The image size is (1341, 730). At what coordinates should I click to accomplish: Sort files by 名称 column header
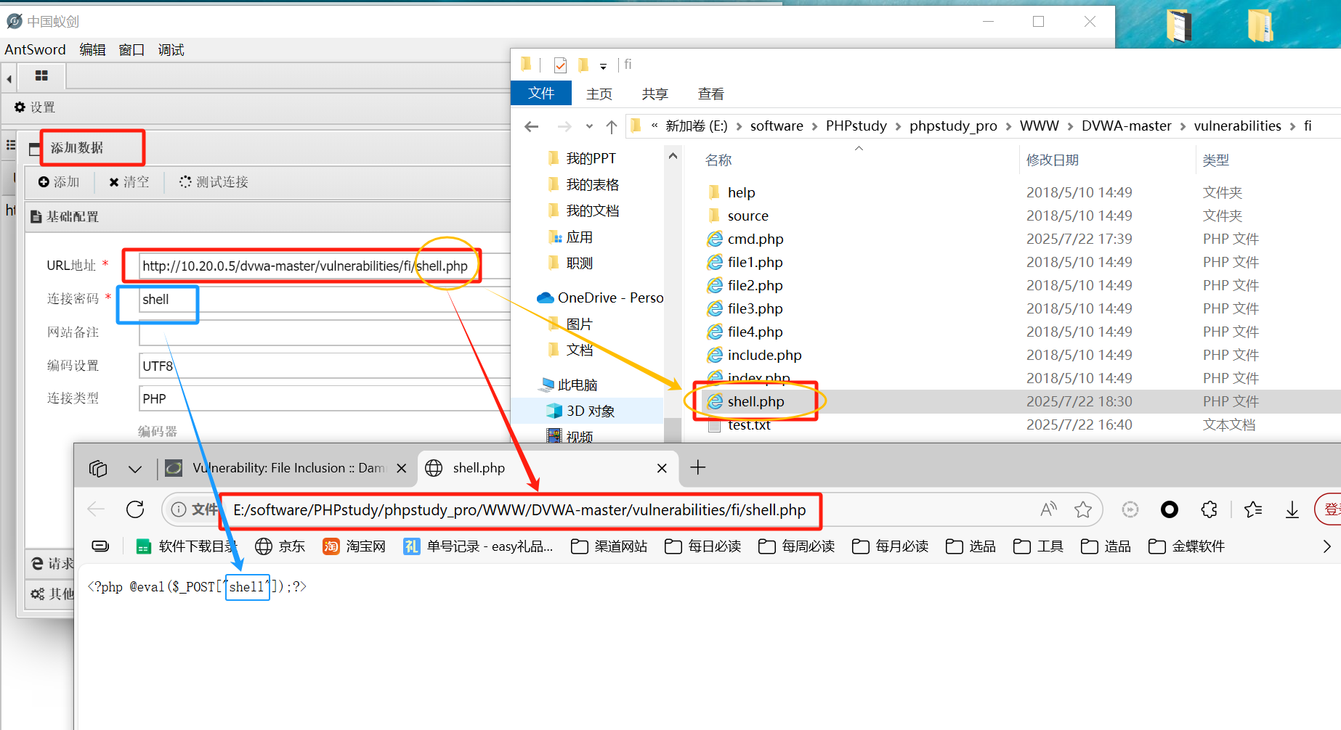point(718,160)
